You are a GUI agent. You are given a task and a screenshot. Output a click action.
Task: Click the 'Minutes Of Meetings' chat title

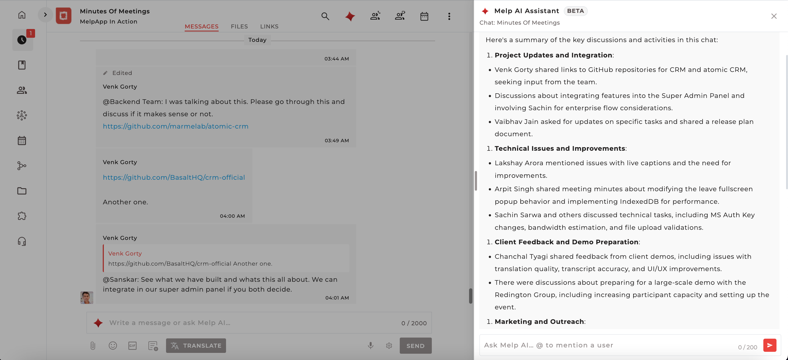coord(115,11)
